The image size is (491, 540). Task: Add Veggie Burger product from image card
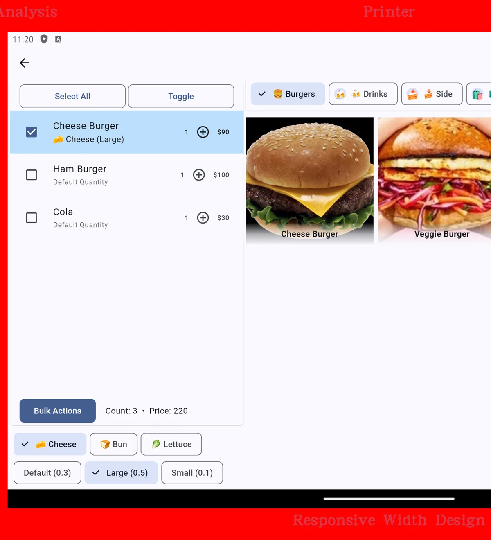click(435, 181)
